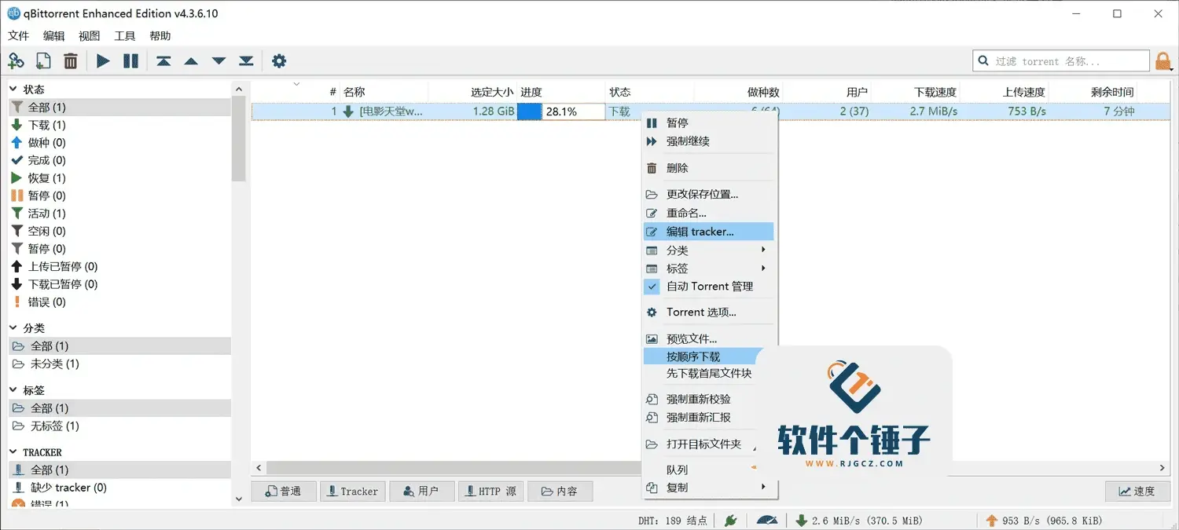Click the torrent name filter field

(x=1062, y=61)
